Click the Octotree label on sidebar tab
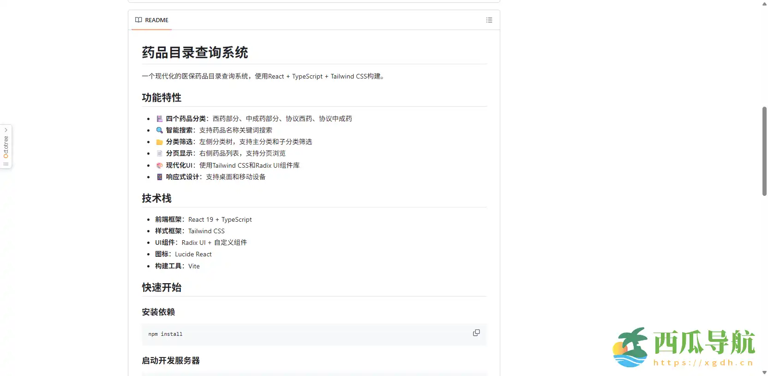 [6, 147]
